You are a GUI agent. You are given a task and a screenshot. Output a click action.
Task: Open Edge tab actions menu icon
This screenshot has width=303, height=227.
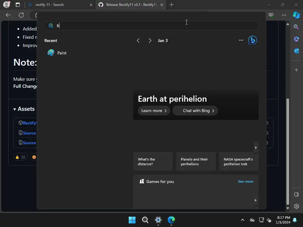(17, 5)
